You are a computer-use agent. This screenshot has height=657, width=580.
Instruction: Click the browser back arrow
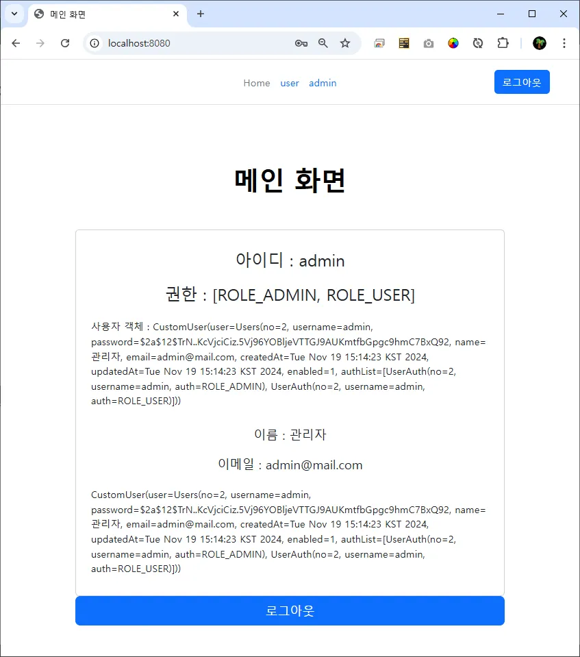click(16, 43)
